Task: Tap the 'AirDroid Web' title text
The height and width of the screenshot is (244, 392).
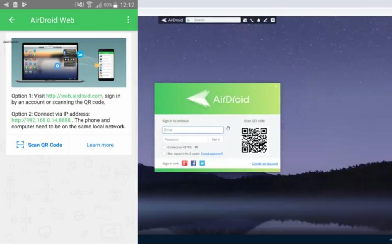Action: pos(52,20)
